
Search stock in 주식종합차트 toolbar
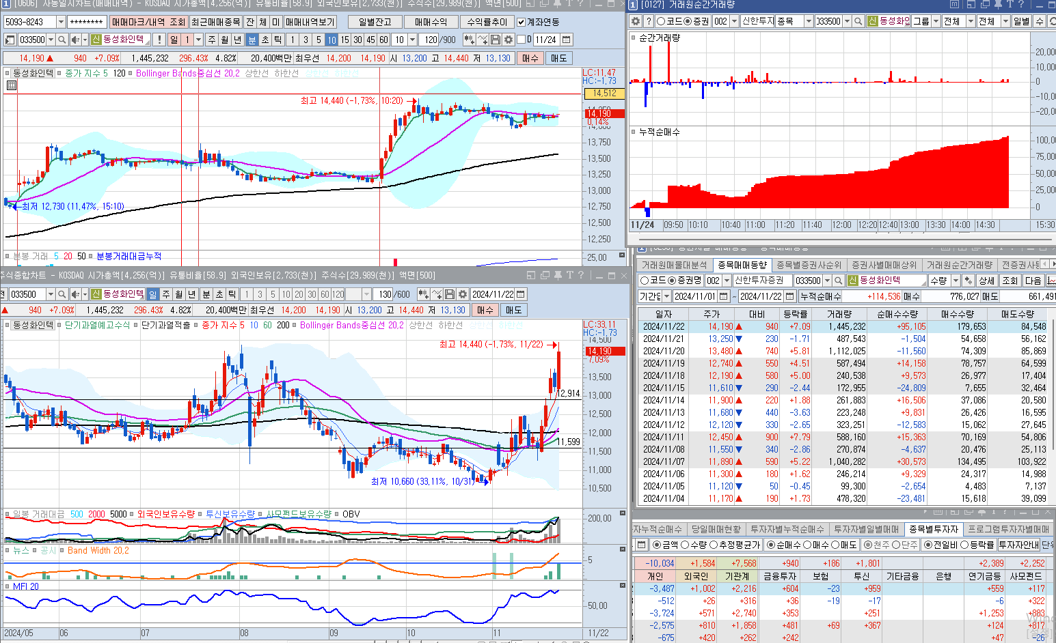(x=62, y=294)
